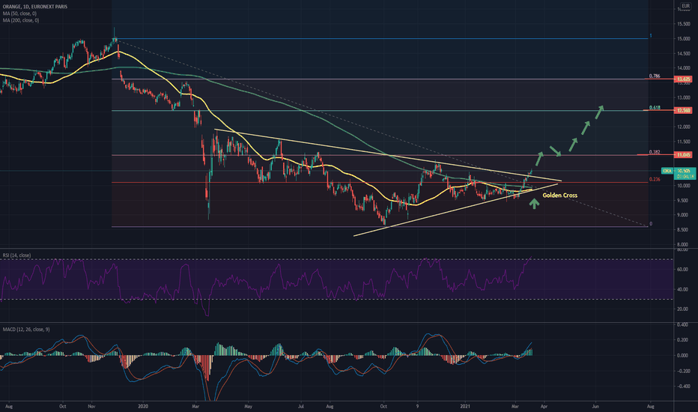The height and width of the screenshot is (412, 698).
Task: Click the 40.00 RSI axis value
Action: click(682, 289)
